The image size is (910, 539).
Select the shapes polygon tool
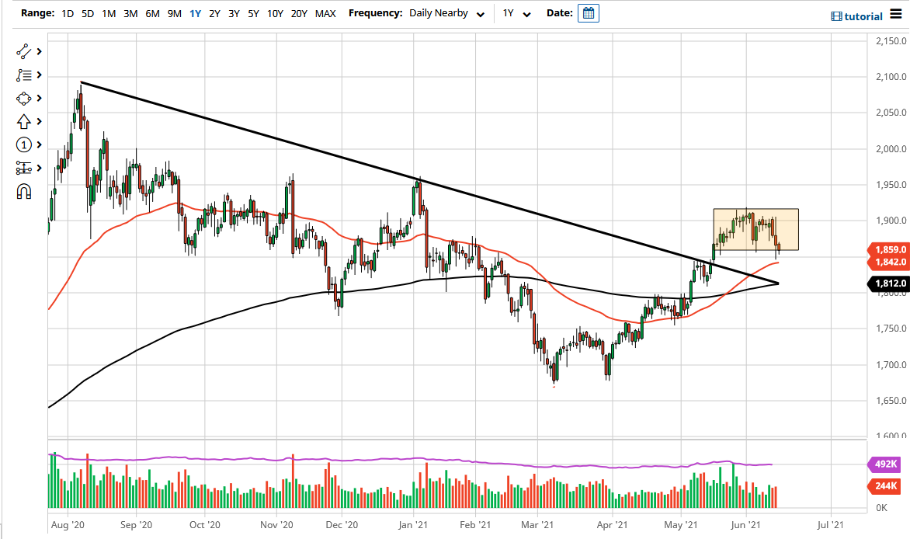point(23,98)
